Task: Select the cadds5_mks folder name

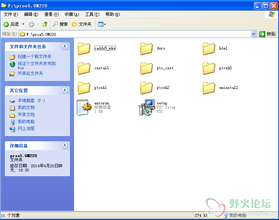Action: point(105,48)
